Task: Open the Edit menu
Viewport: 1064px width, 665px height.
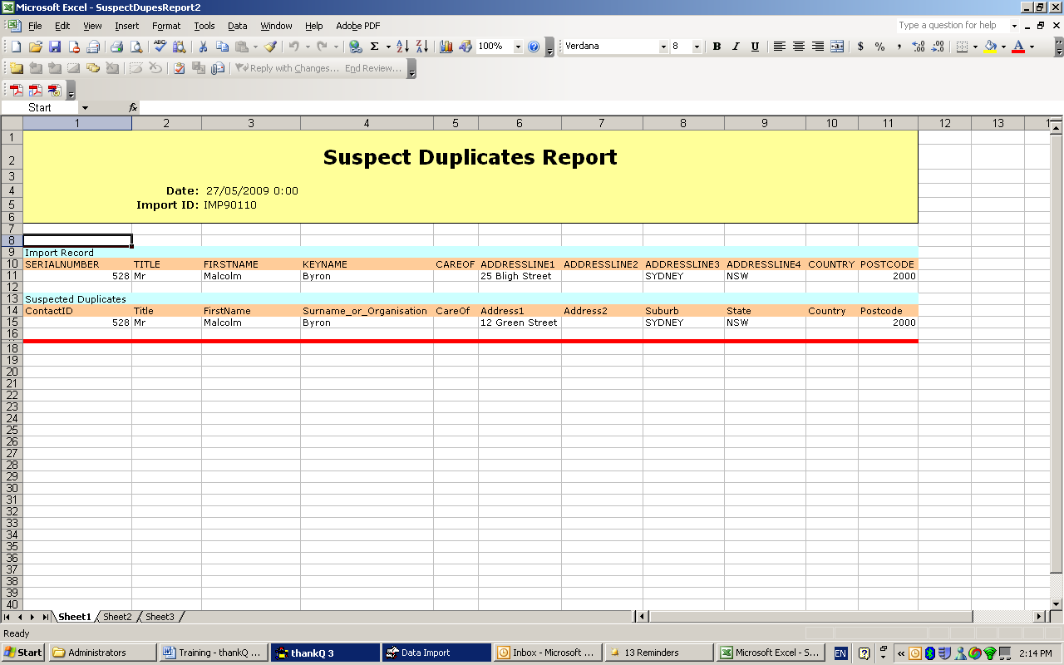Action: (62, 26)
